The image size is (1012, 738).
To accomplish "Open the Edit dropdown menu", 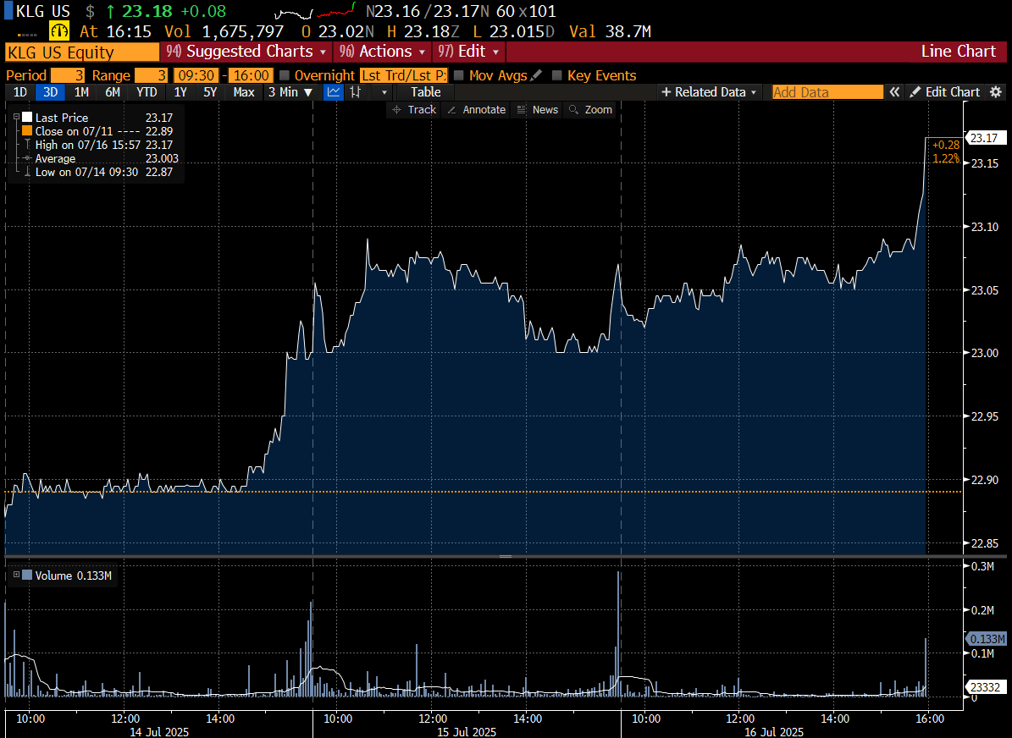I will [x=468, y=52].
